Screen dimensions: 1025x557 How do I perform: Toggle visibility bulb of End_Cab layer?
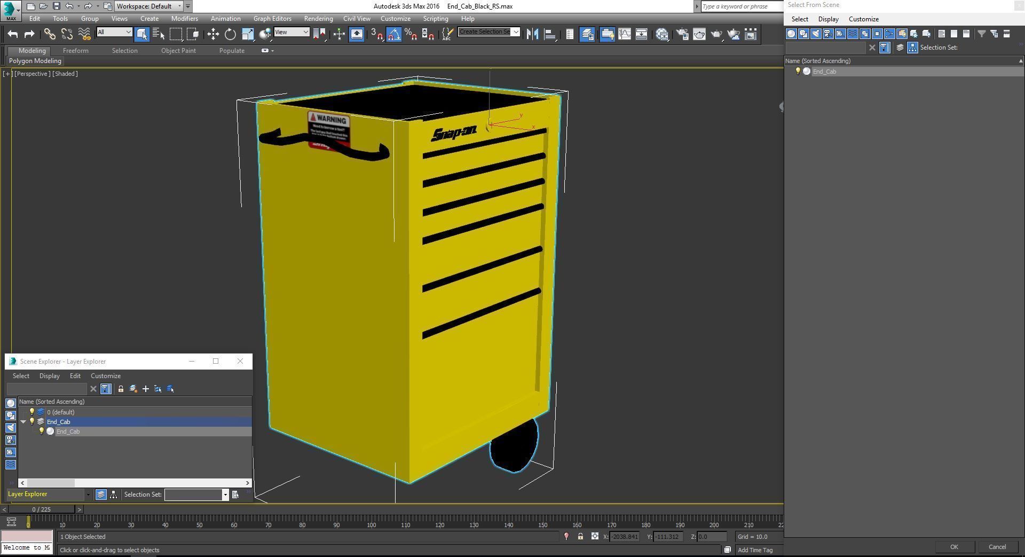[x=32, y=422]
